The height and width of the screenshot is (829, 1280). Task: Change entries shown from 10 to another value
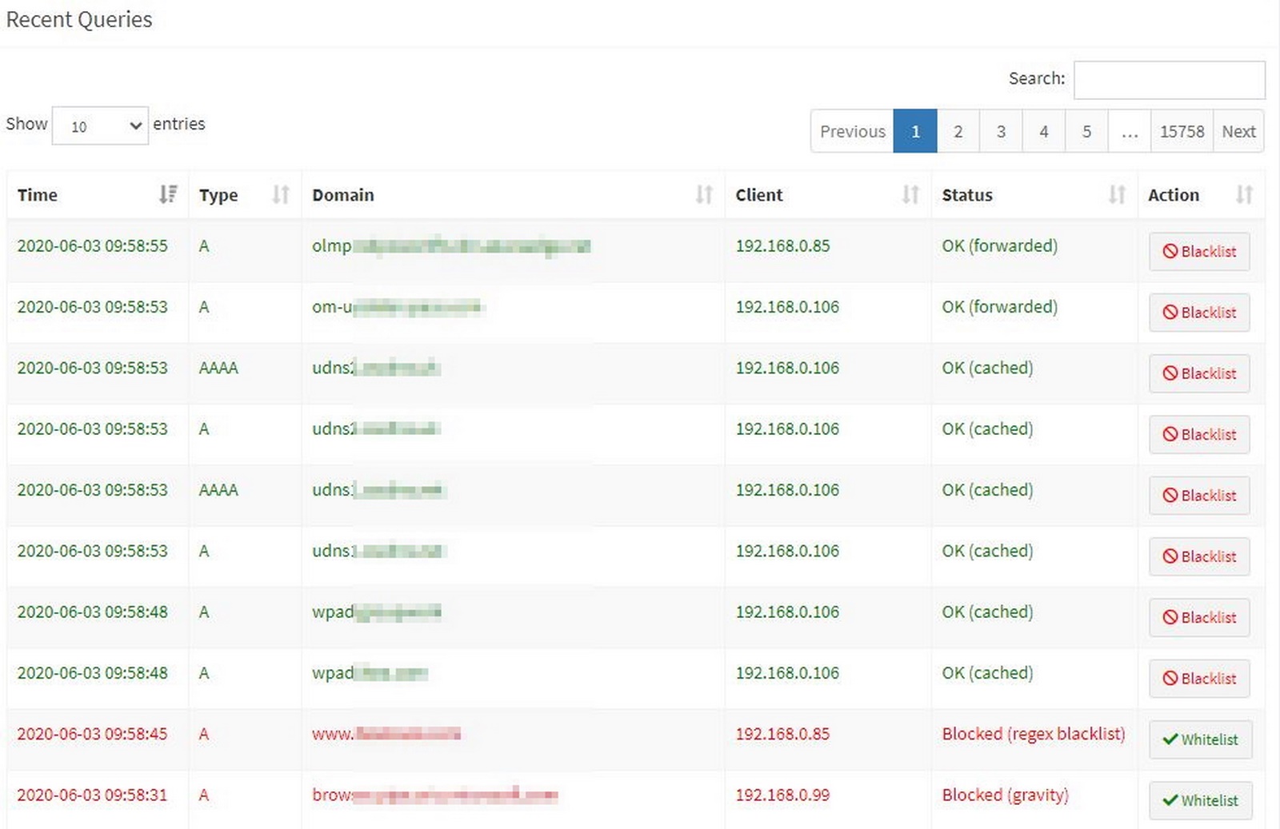coord(100,126)
